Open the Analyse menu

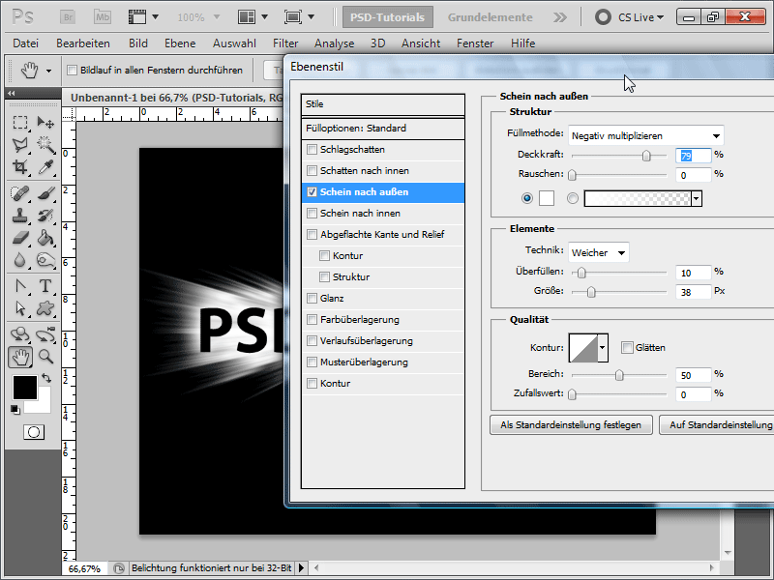[334, 43]
